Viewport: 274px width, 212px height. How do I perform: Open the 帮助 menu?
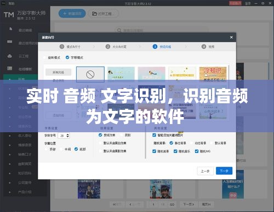pos(12,3)
